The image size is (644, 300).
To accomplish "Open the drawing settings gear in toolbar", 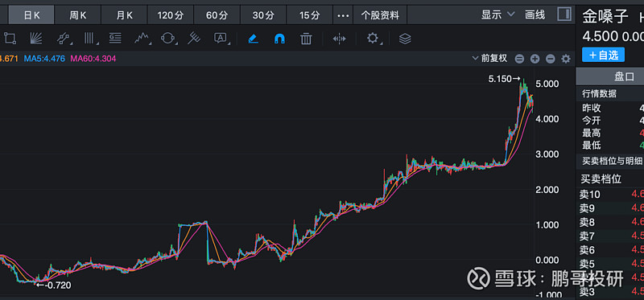I will (373, 39).
